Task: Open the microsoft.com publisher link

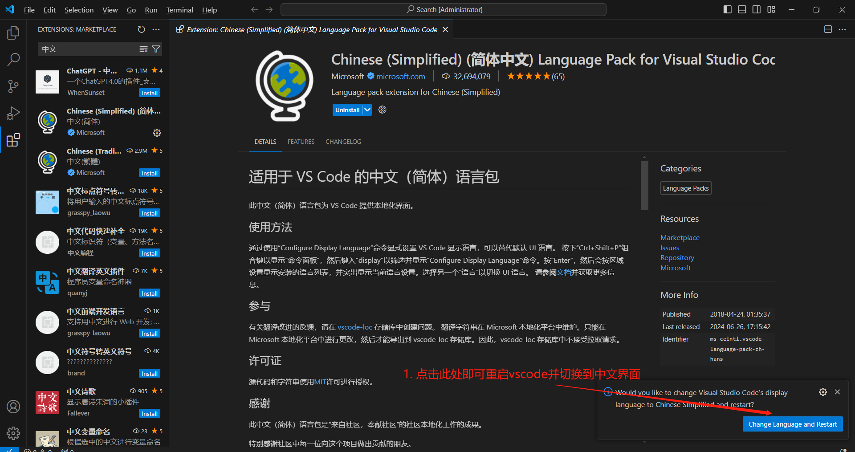Action: 400,77
